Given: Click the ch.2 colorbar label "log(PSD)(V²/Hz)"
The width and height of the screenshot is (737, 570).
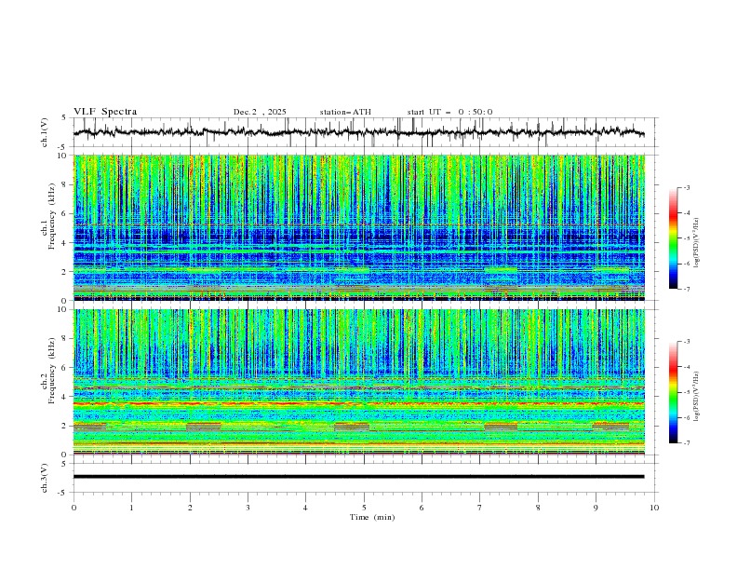Looking at the screenshot, I should (x=697, y=397).
